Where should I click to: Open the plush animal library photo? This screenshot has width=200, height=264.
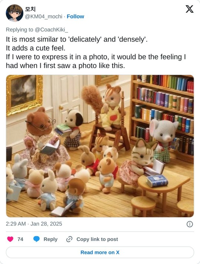tap(100, 146)
